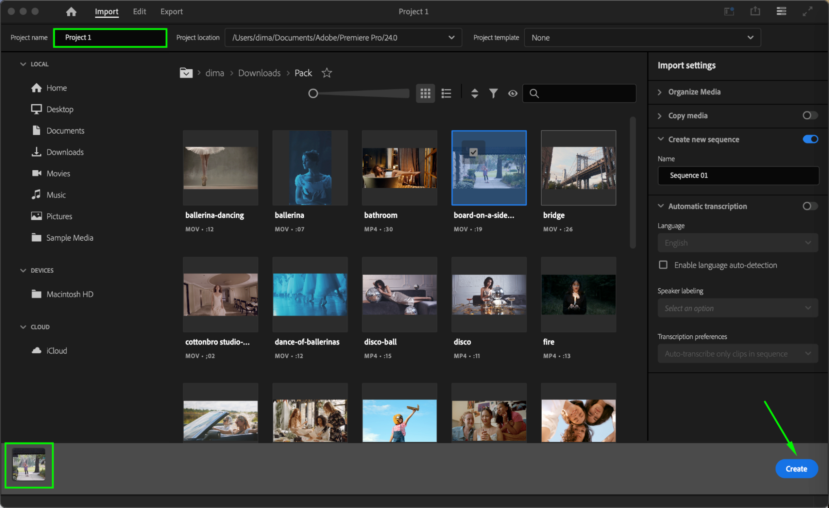Click the sort order arrows icon
The image size is (829, 508).
475,93
